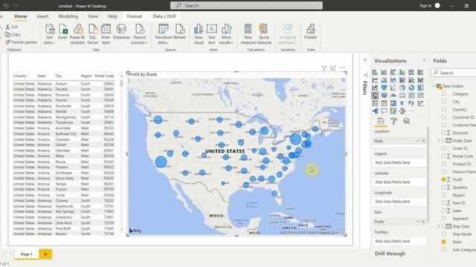Add a new report page
Viewport: 476px width, 267px height.
45,254
